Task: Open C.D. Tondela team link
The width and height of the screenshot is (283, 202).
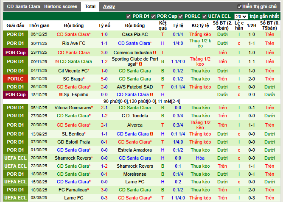Action: pyautogui.click(x=135, y=116)
